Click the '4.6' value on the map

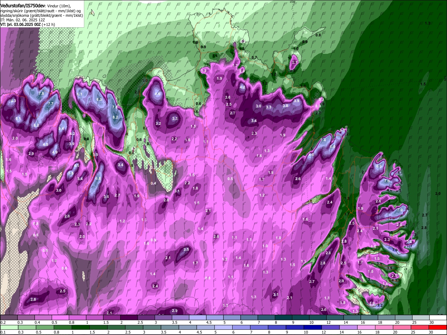click(157, 94)
